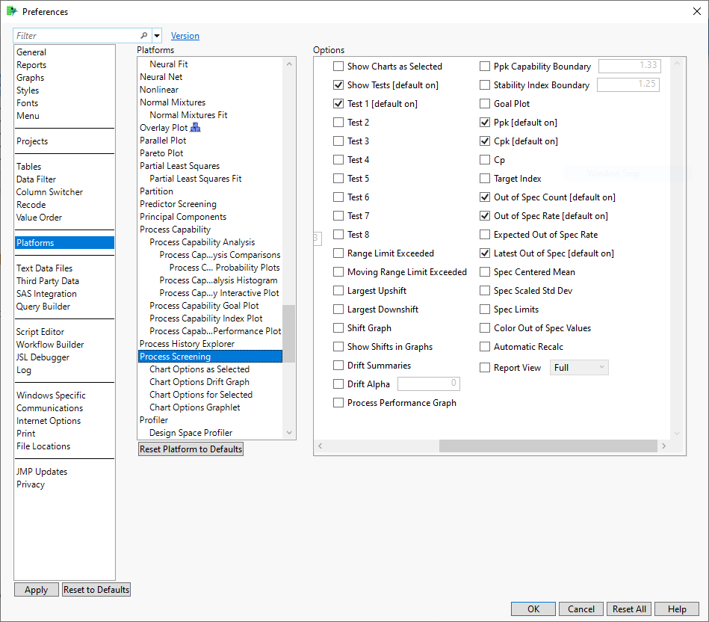The width and height of the screenshot is (709, 622).
Task: Select Neural Net platform
Action: pos(161,77)
